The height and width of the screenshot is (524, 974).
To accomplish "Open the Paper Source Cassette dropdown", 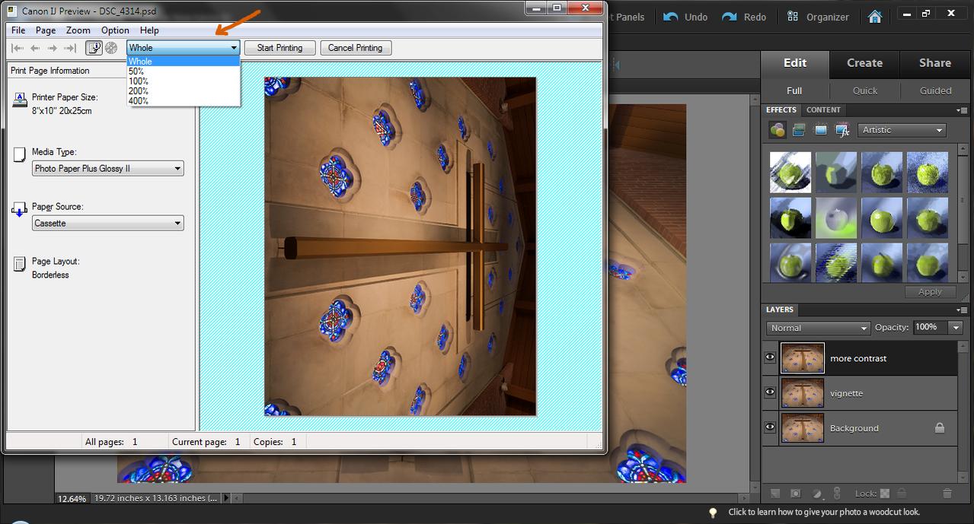I will (108, 224).
